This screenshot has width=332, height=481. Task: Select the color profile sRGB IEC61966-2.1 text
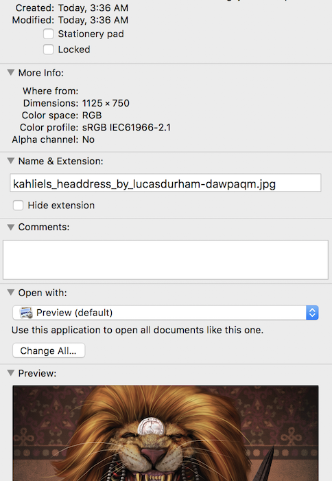[x=126, y=127]
